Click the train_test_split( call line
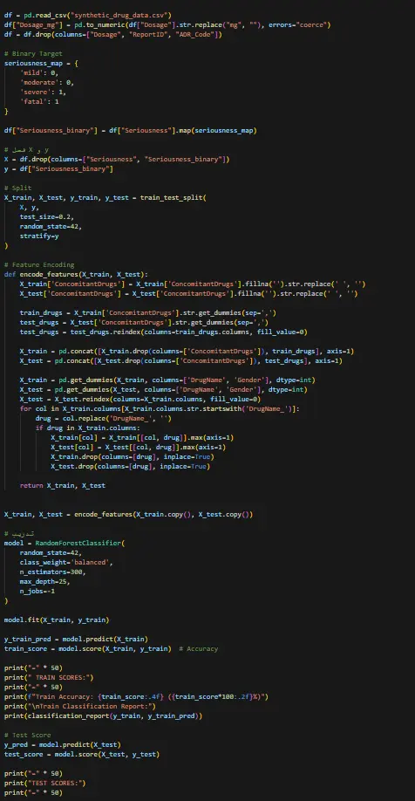This screenshot has width=415, height=801. 105,197
